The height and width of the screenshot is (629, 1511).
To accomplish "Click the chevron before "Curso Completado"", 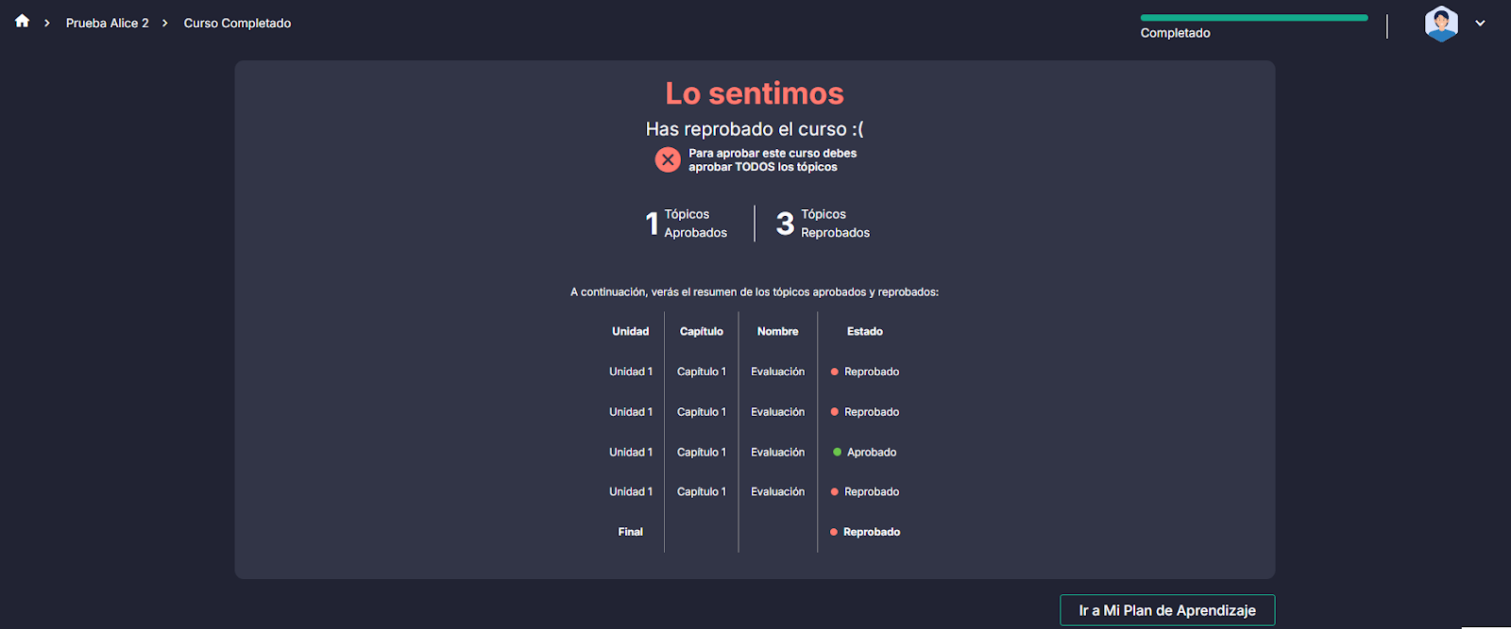I will (x=165, y=24).
